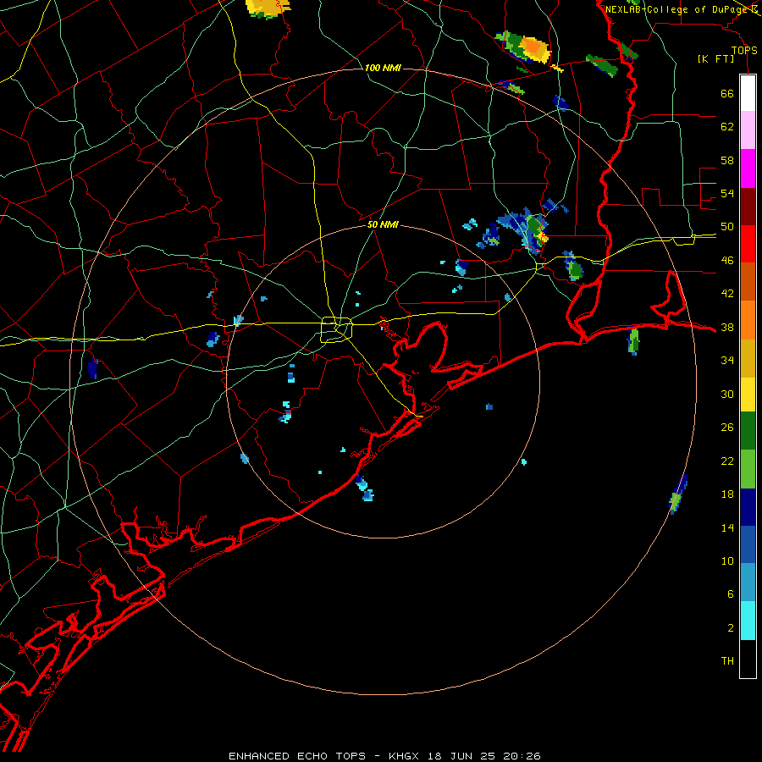The width and height of the screenshot is (762, 762).
Task: Click the legend value '38'
Action: (x=727, y=327)
